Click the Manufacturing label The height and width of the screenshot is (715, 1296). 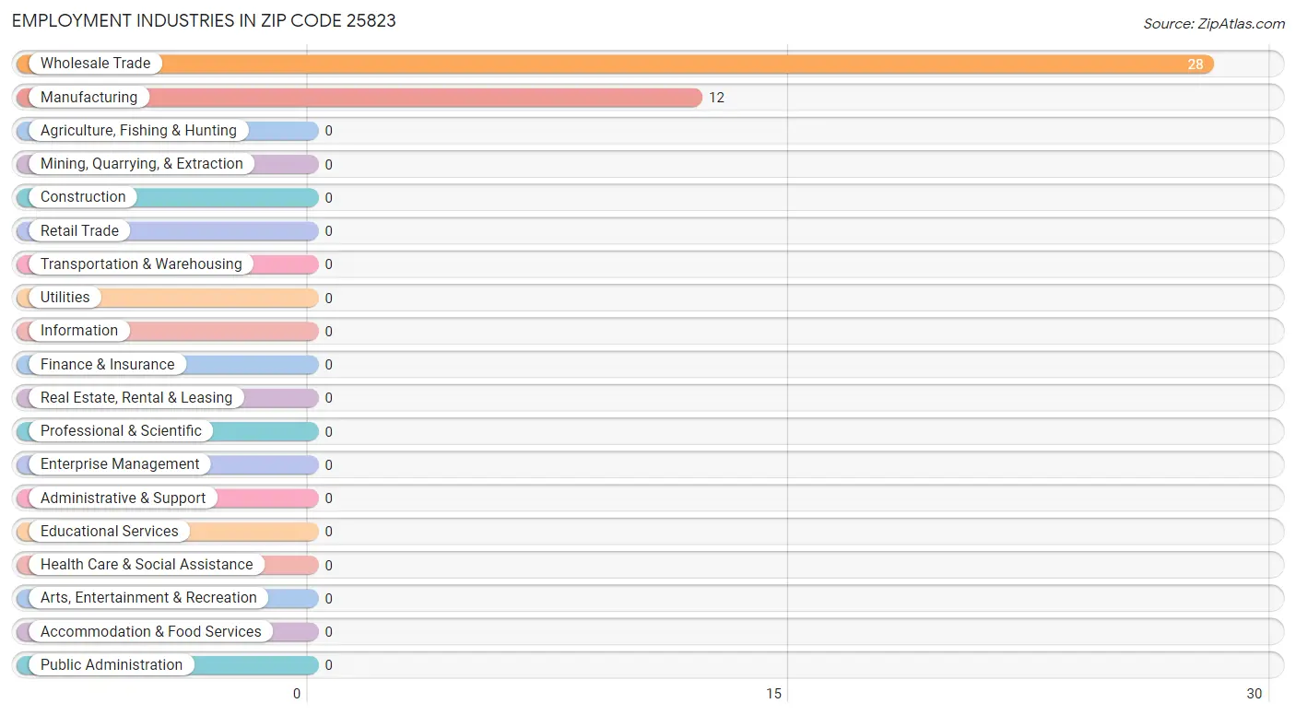[x=88, y=97]
